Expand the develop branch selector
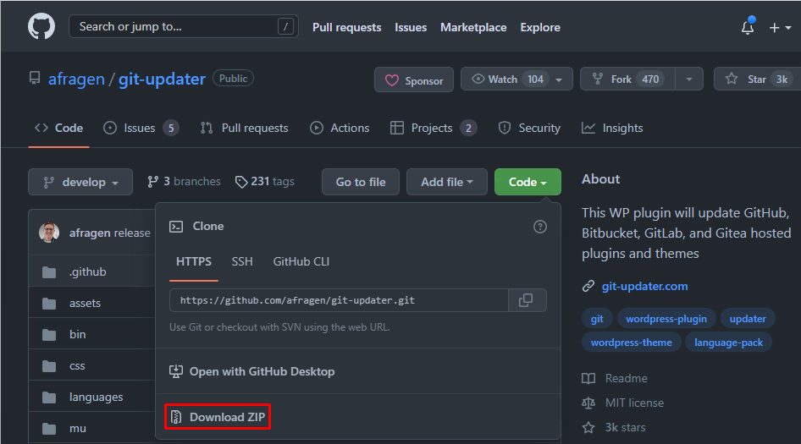The width and height of the screenshot is (801, 444). [80, 182]
